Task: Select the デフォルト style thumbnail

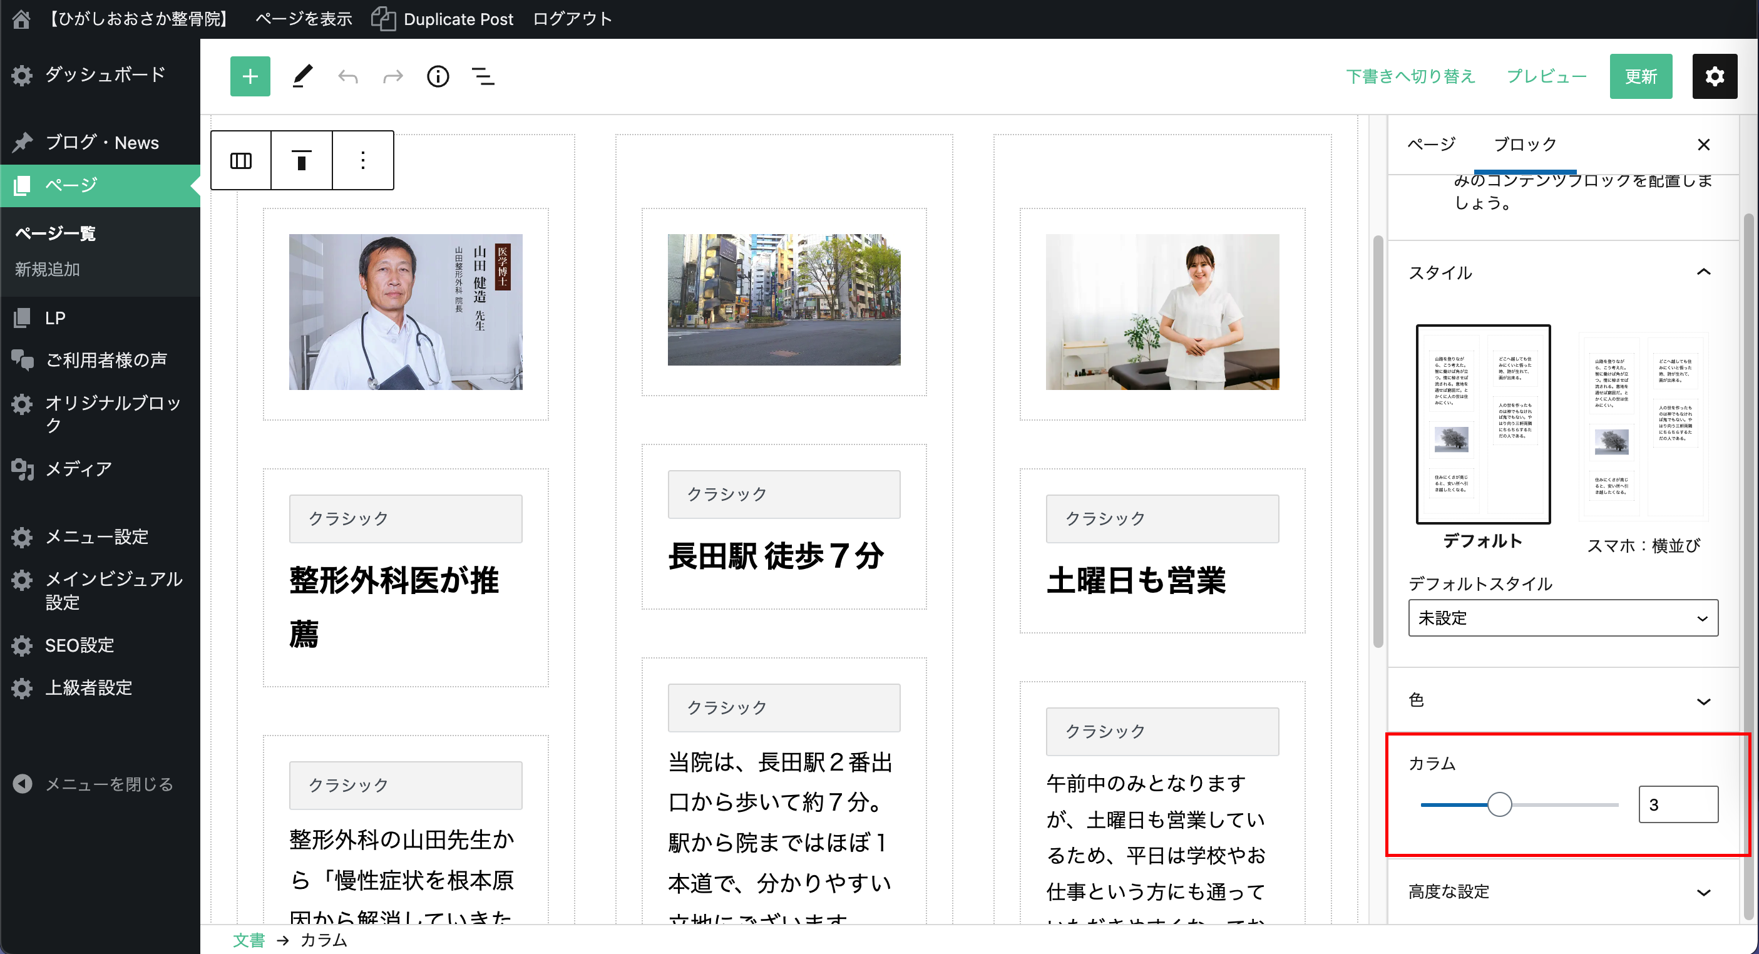Action: point(1482,425)
